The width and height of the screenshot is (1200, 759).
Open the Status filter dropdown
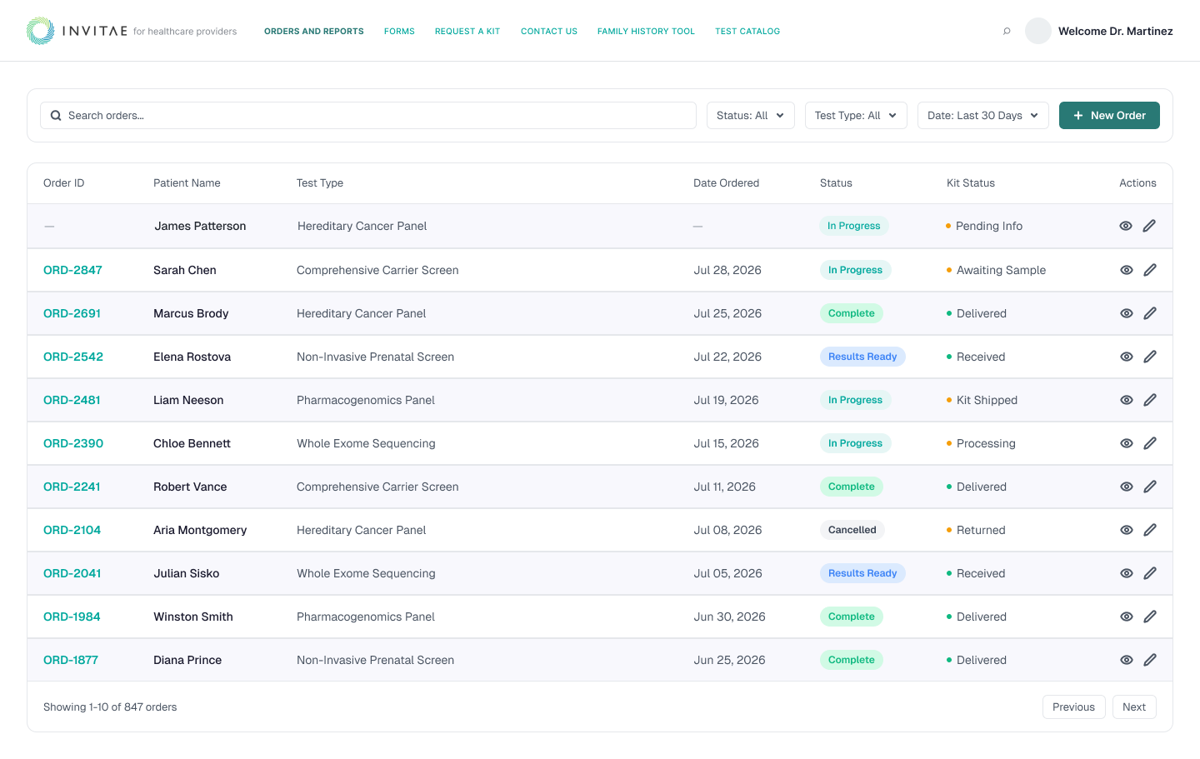coord(750,116)
